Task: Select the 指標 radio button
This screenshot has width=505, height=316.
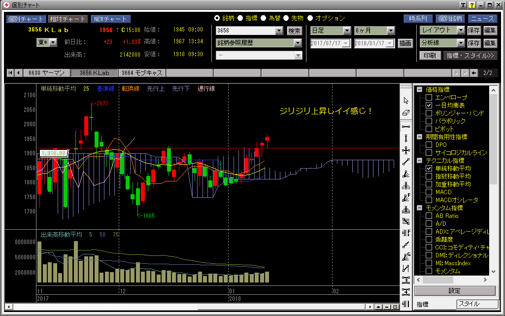Action: [x=240, y=18]
